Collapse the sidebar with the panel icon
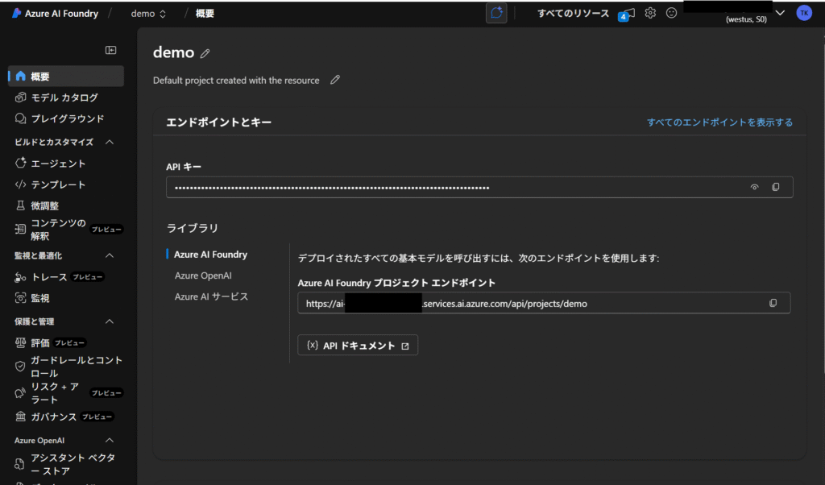 (110, 50)
